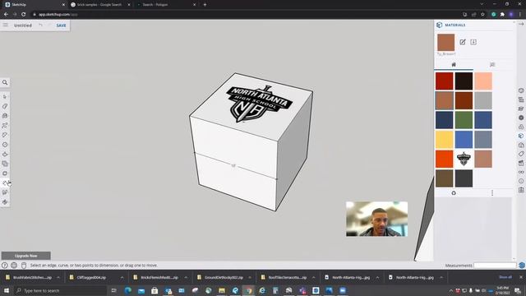
Task: Open the 3D Warehouse panel icon
Action: coord(521,127)
